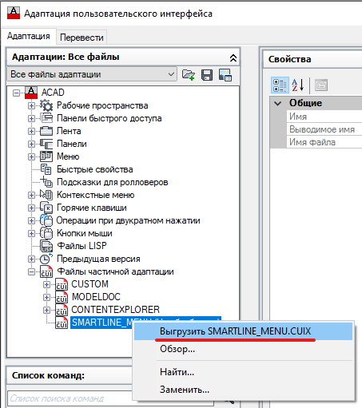The width and height of the screenshot is (362, 408).
Task: Click the SMARTLINE_MENU CUI file icon
Action: pyautogui.click(x=62, y=323)
